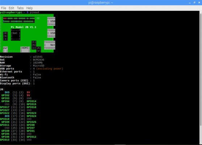Click the scrollbar down arrow
This screenshot has width=202, height=145.
(x=201, y=143)
